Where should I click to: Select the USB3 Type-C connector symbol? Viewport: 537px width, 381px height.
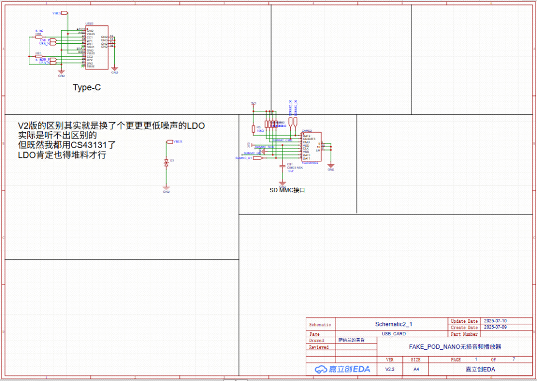pos(97,48)
